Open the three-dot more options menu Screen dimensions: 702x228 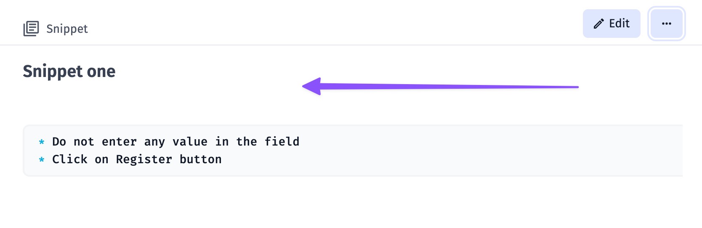tap(667, 24)
